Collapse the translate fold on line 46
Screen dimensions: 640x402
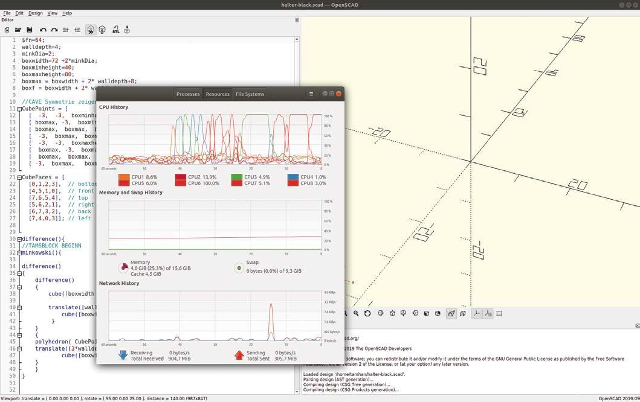click(x=19, y=349)
